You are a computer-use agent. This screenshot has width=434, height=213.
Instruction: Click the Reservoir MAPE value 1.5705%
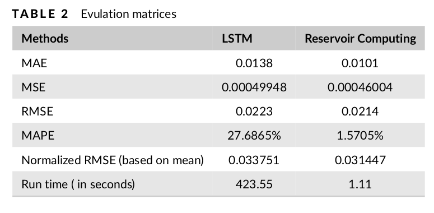tap(360, 136)
